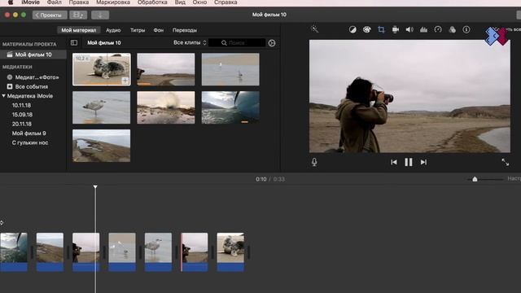Click the import media down-arrow button
This screenshot has height=293, width=521.
100,15
